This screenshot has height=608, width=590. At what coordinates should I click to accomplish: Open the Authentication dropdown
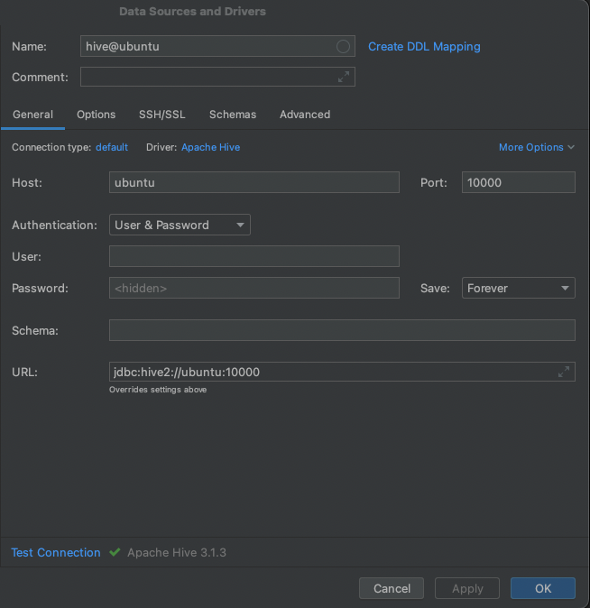180,225
